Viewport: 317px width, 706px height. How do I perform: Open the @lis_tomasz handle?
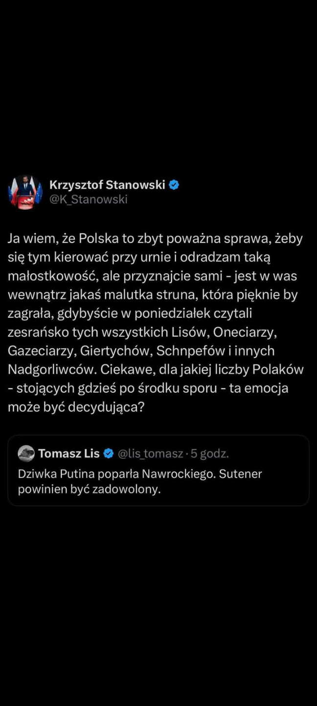pos(151,454)
